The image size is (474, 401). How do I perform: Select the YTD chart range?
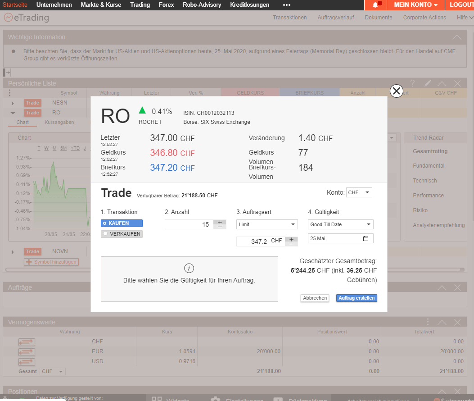point(75,148)
